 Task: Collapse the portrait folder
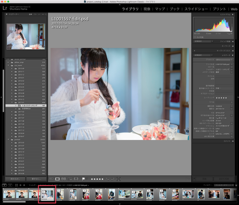point(8,140)
